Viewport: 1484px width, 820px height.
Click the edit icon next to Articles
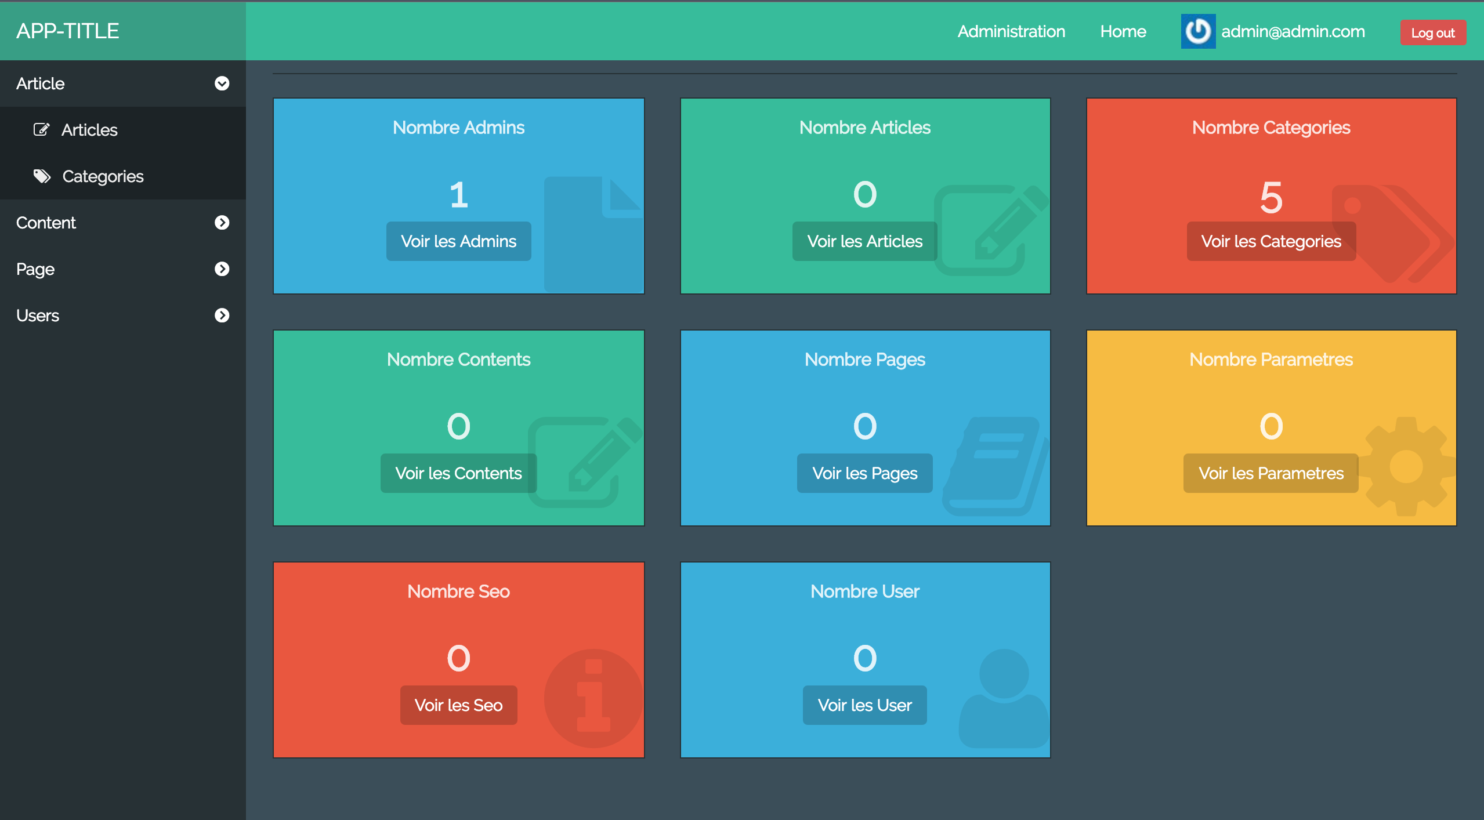41,129
